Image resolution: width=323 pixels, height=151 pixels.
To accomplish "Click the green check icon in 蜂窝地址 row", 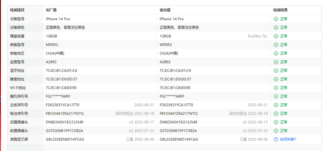I will click(x=276, y=79).
